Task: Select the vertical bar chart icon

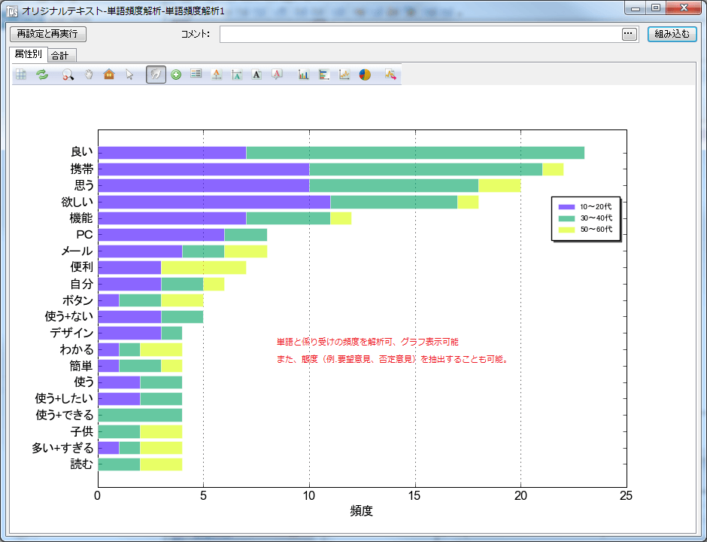Action: tap(303, 75)
